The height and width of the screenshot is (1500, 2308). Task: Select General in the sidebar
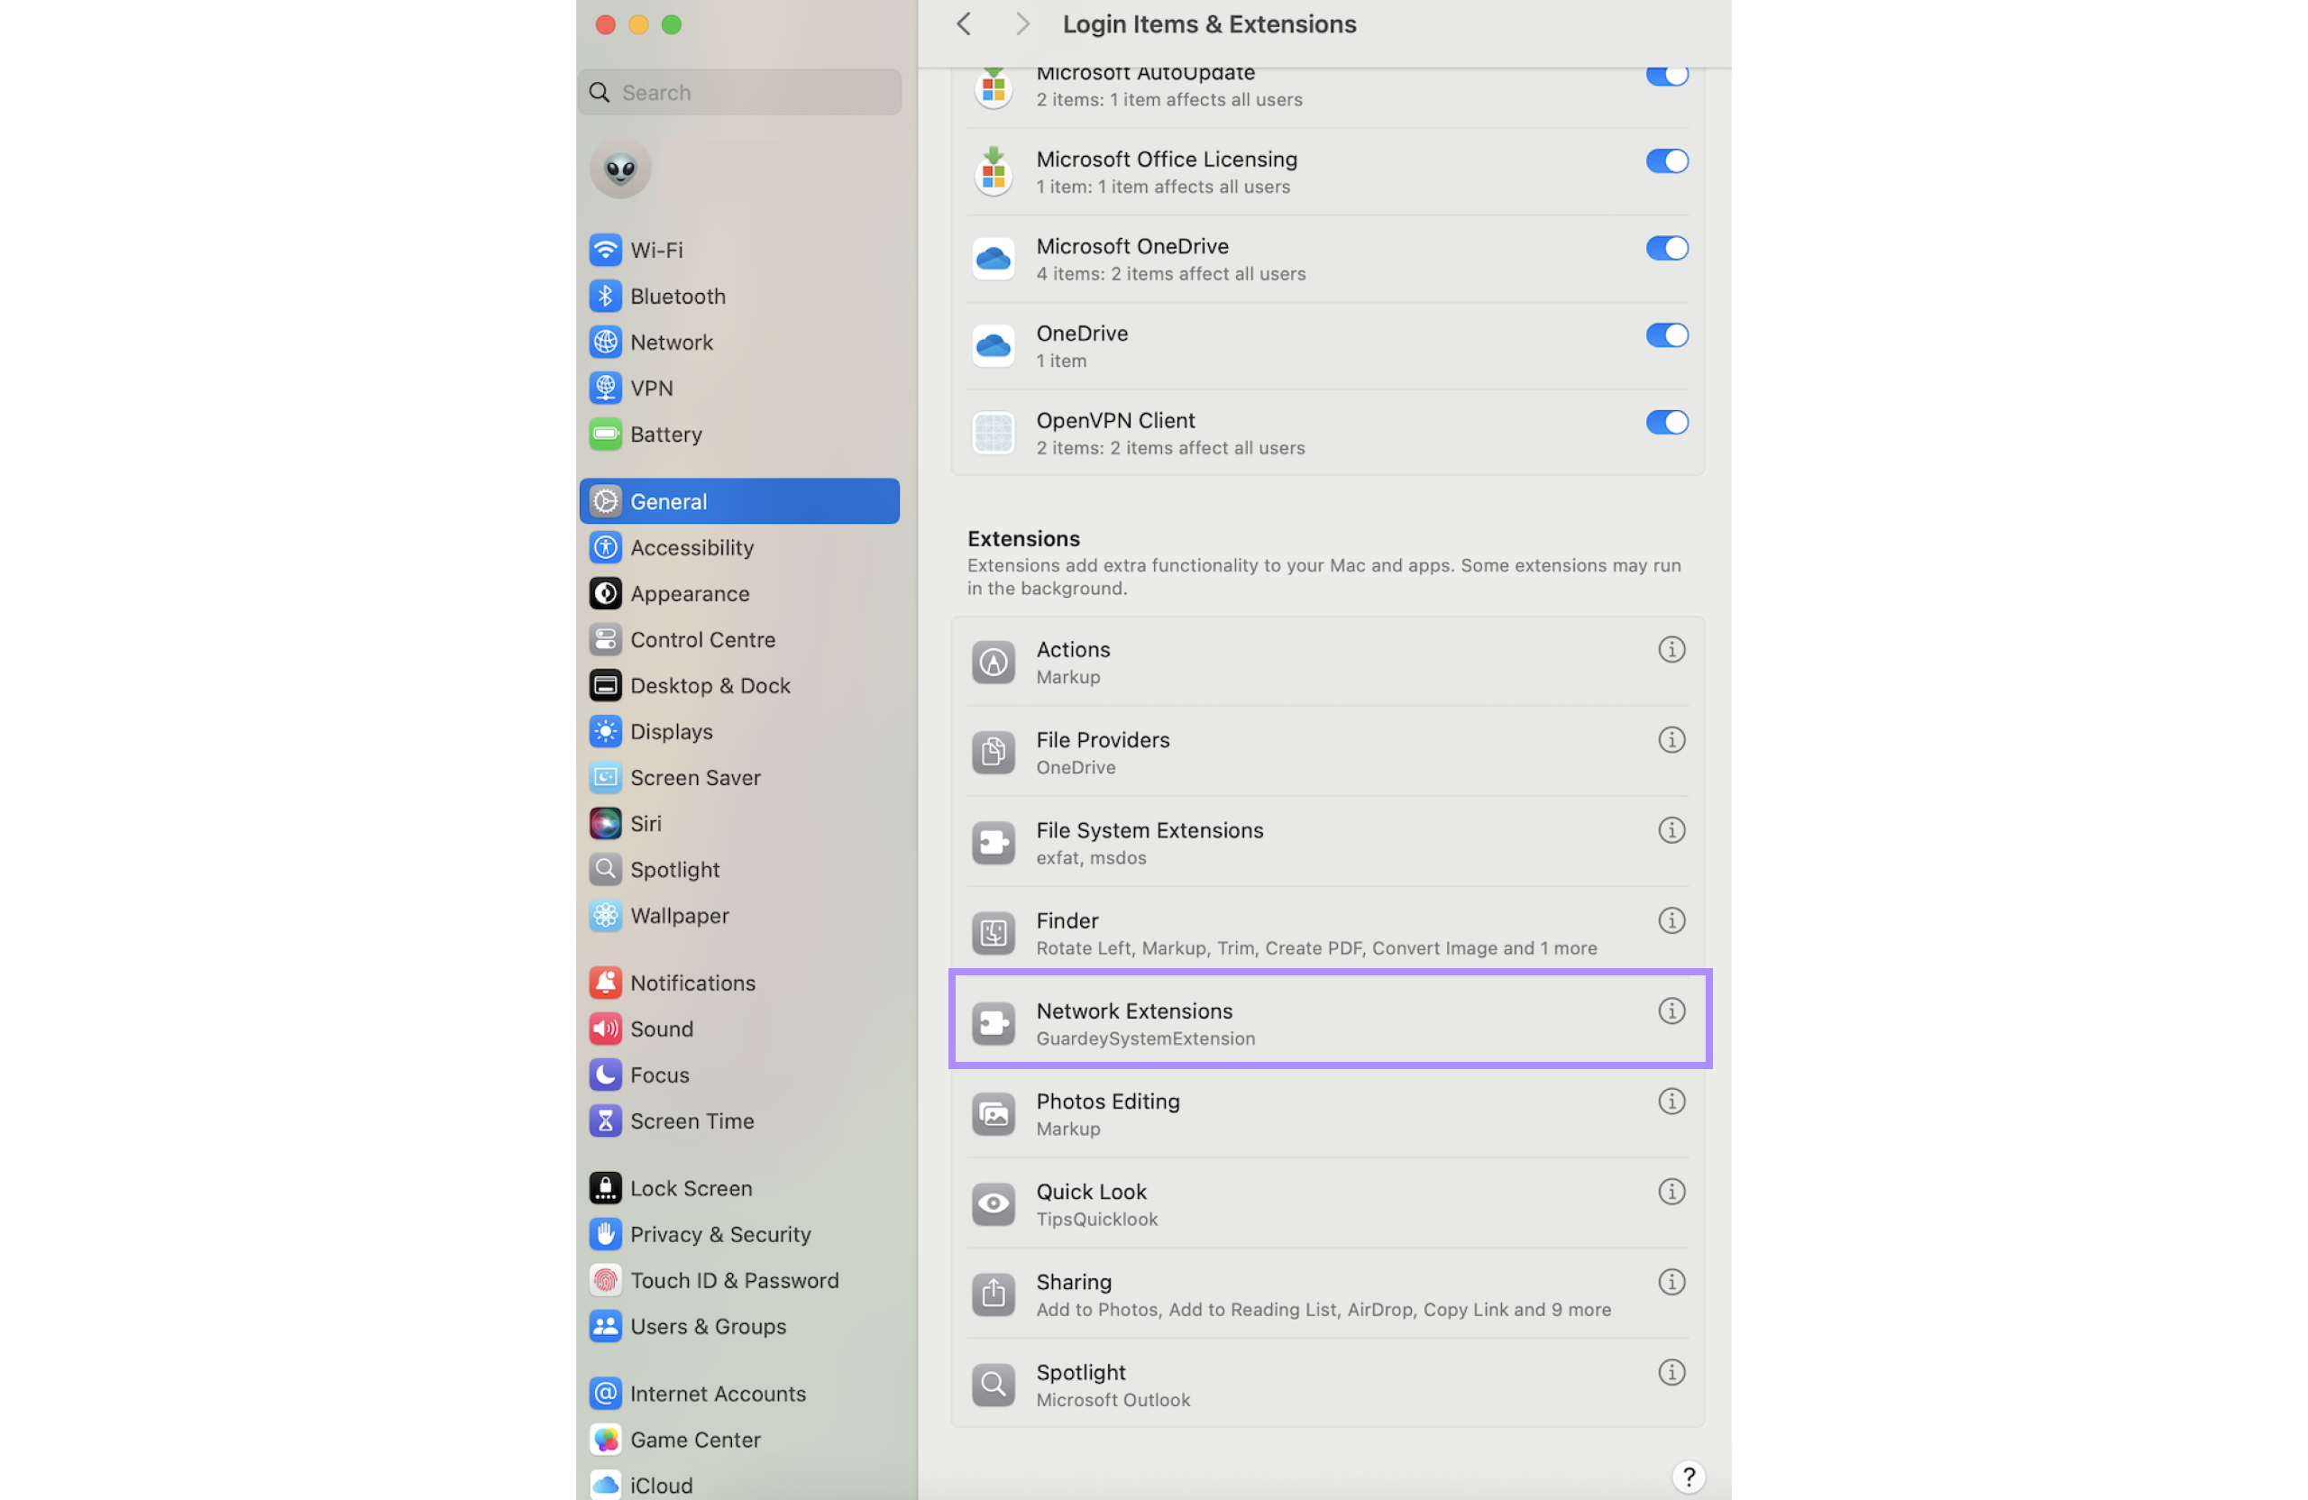click(x=739, y=501)
